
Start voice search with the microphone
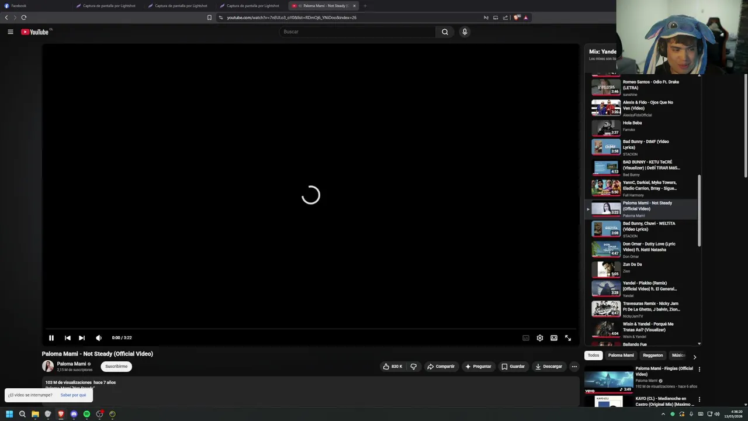465,32
